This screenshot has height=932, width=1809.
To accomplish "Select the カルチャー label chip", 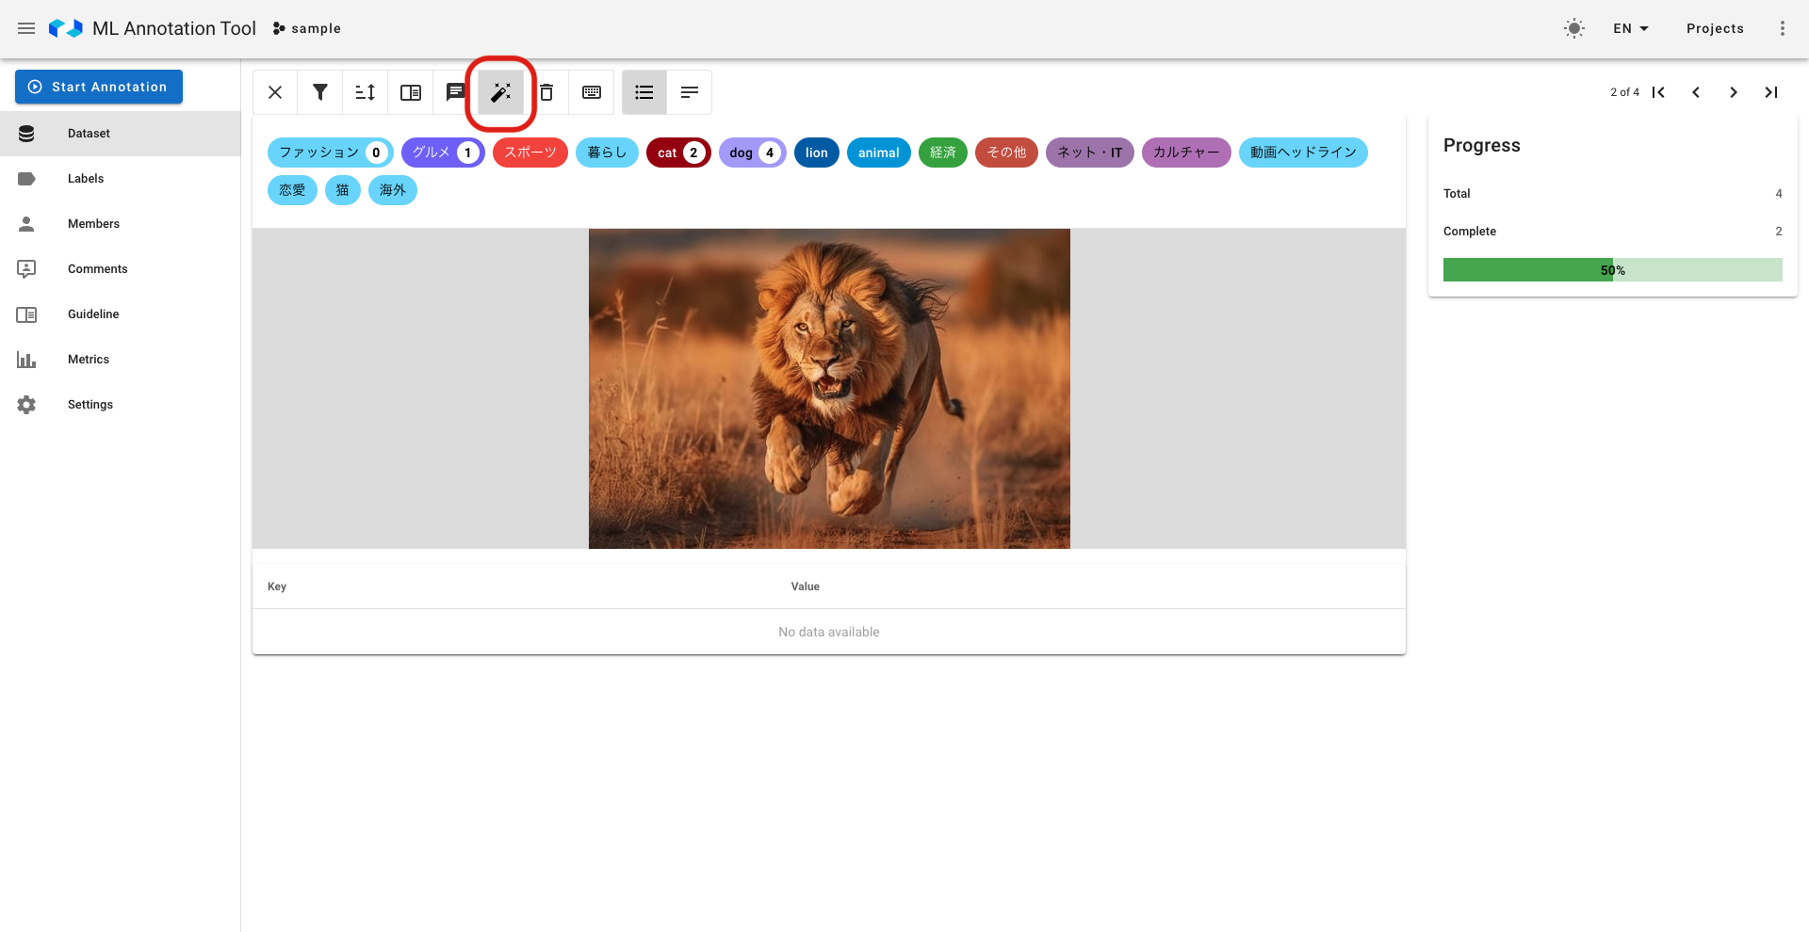I will pyautogui.click(x=1186, y=153).
